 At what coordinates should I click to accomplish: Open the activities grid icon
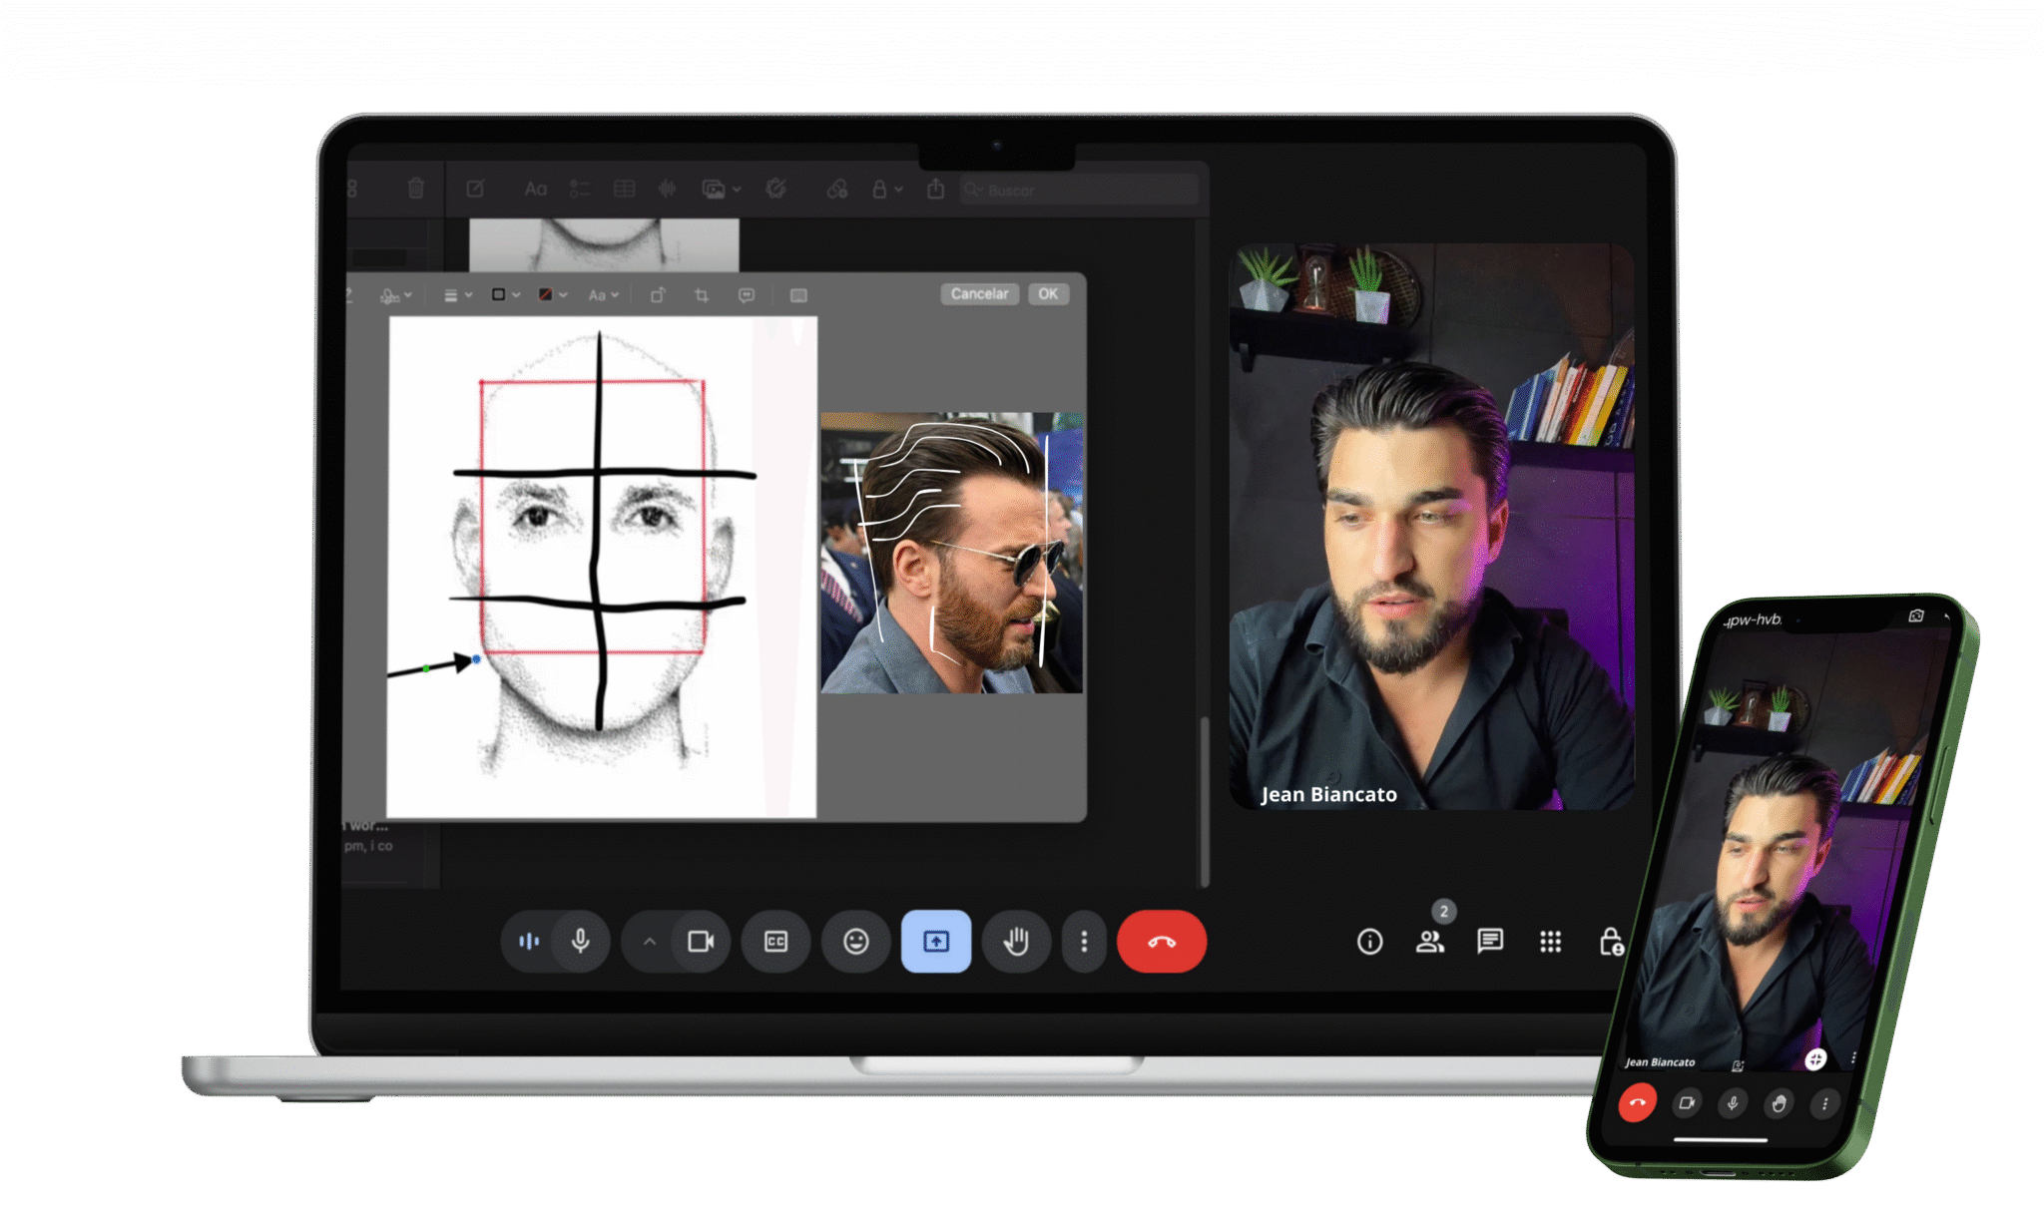point(1550,942)
